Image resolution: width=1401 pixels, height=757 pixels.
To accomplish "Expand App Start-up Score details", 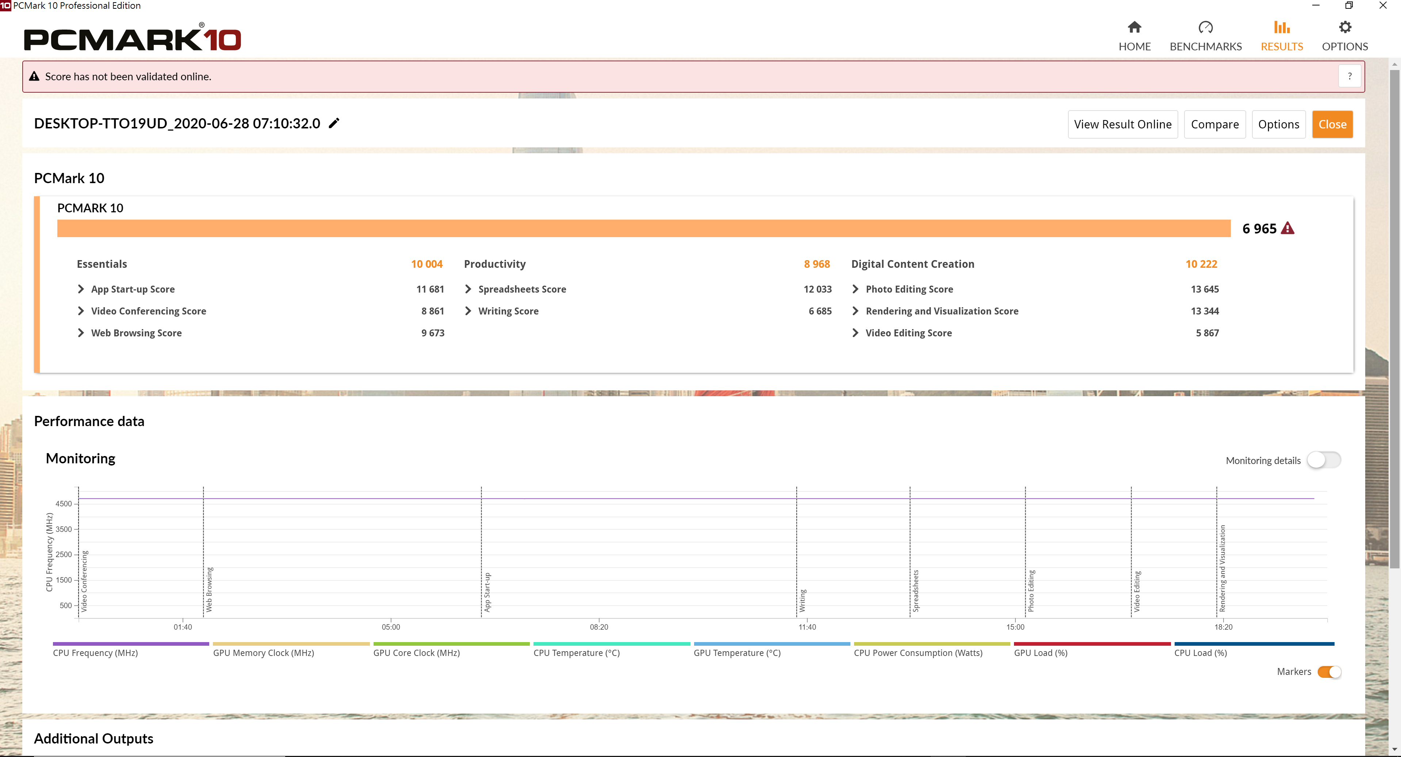I will 81,289.
